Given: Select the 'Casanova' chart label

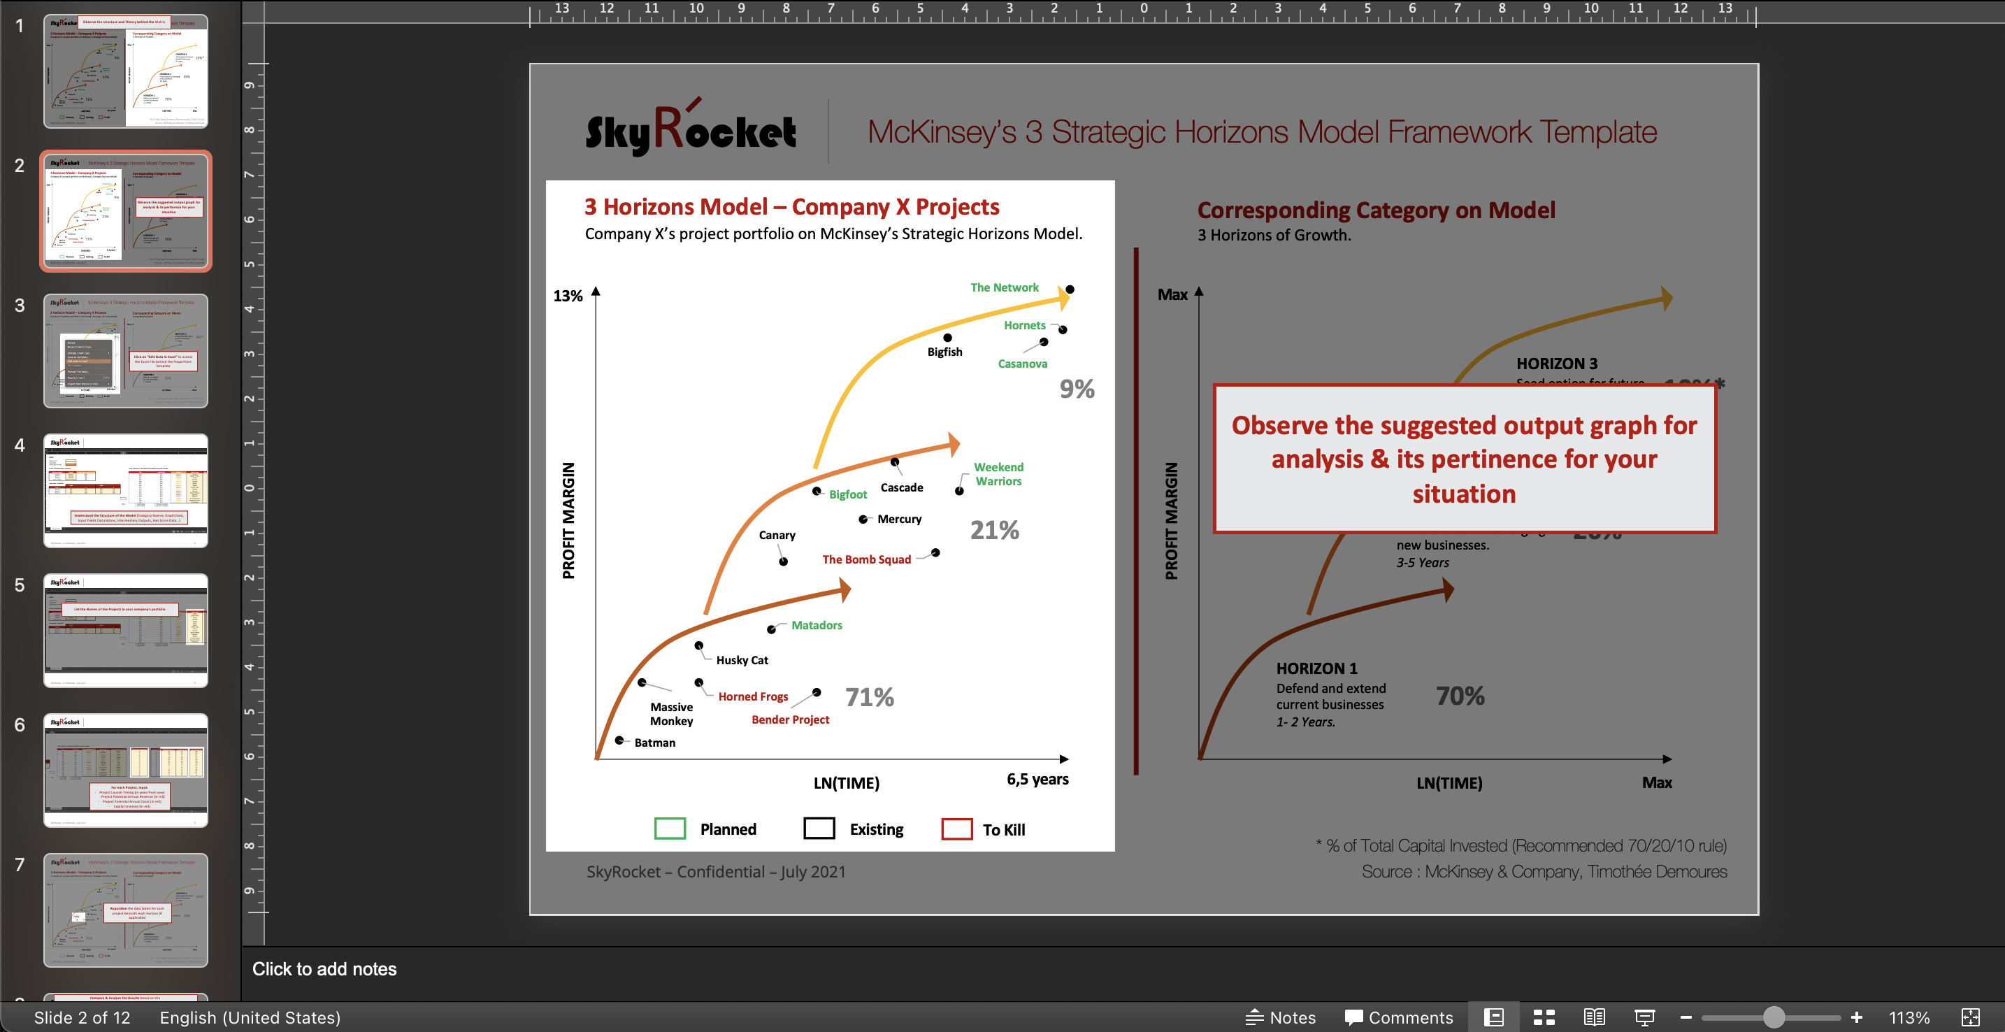Looking at the screenshot, I should coord(1022,364).
